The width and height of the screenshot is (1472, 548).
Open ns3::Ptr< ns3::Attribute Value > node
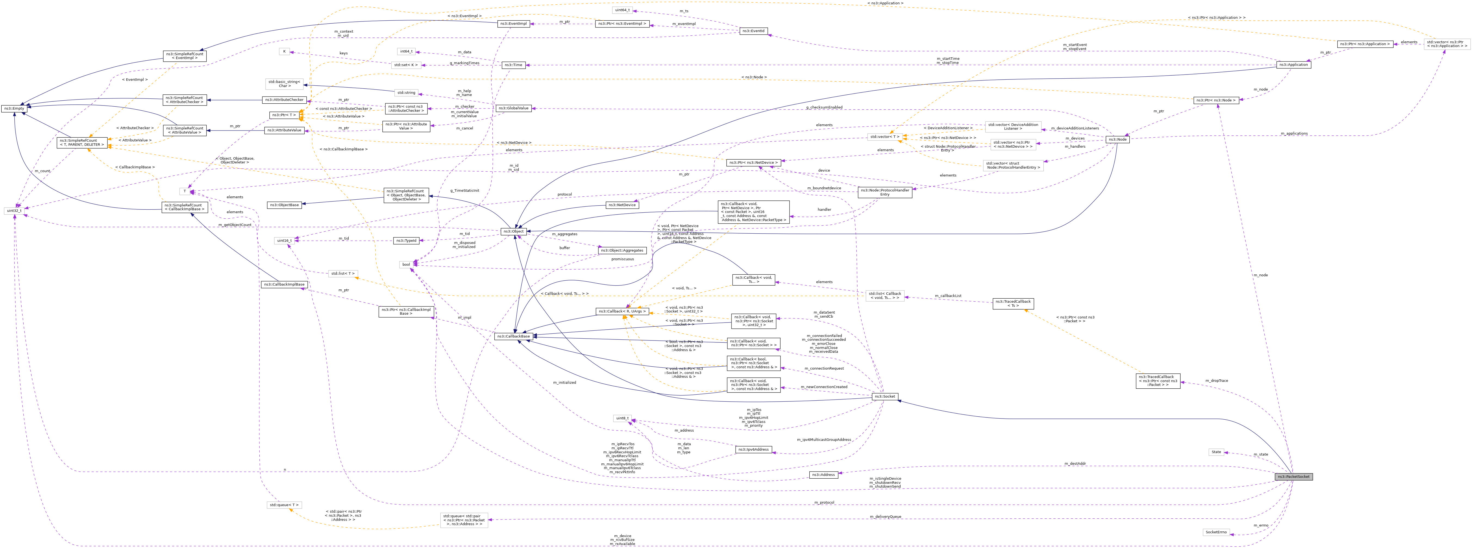pos(406,126)
